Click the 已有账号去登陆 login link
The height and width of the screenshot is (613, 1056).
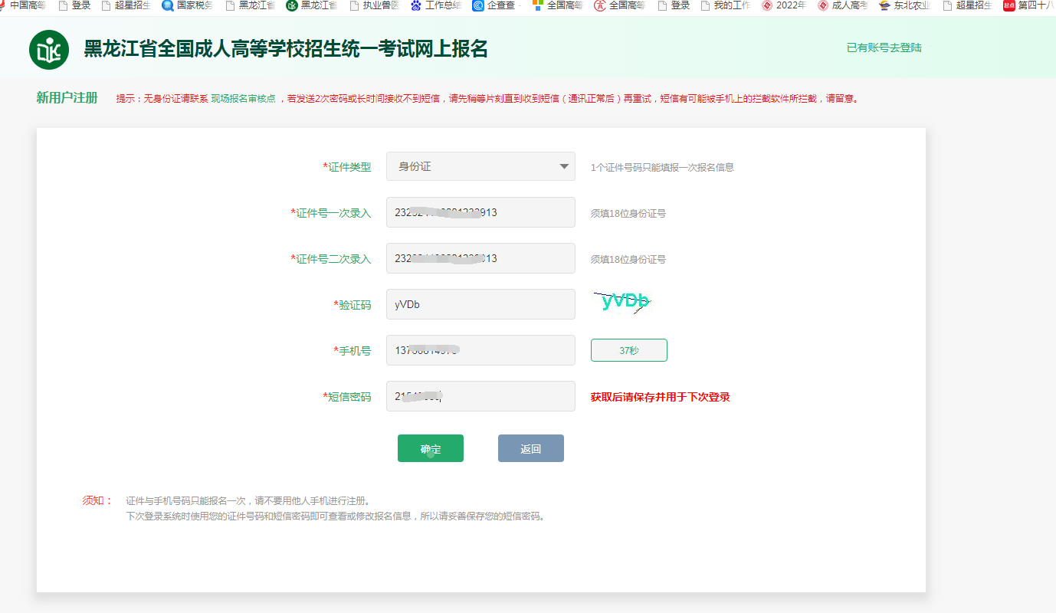884,48
